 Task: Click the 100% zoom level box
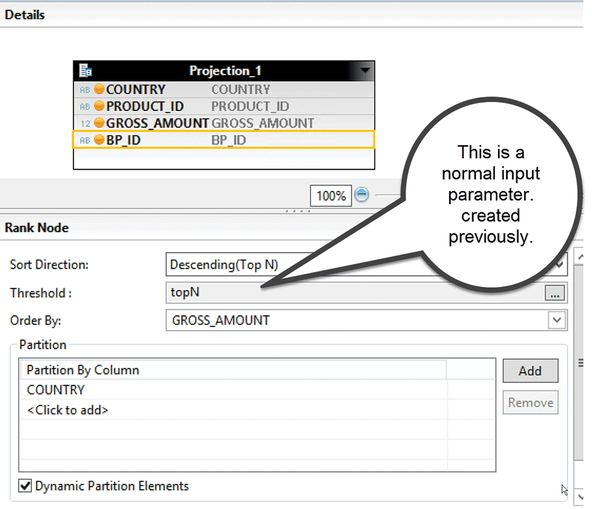click(331, 196)
